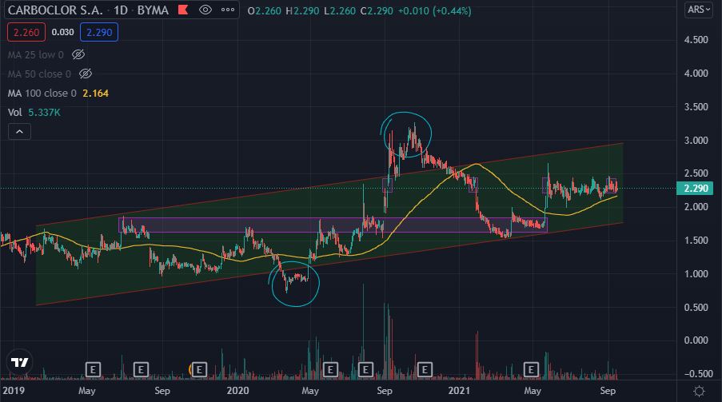Open the earnings E marker before Sep 2019

(x=141, y=369)
